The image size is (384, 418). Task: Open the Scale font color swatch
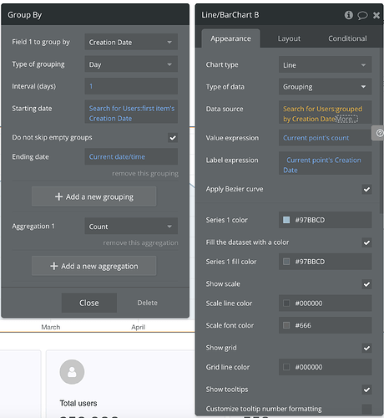[286, 325]
